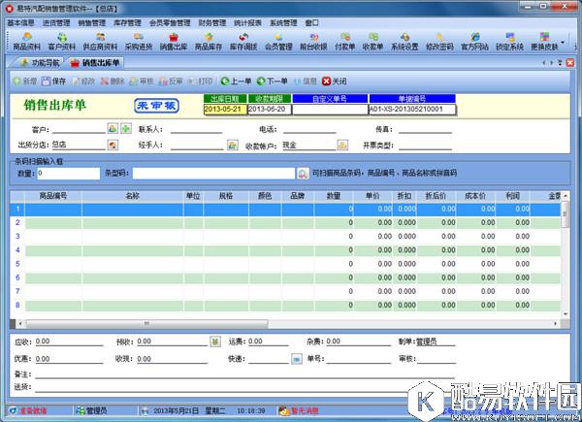Open 系统设置 toolbar icon
Image resolution: width=582 pixels, height=422 pixels.
[404, 42]
